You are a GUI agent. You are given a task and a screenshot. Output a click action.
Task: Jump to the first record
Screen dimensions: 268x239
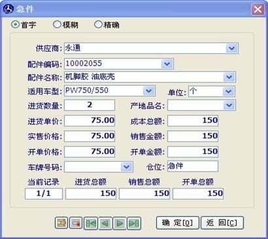tap(91, 223)
